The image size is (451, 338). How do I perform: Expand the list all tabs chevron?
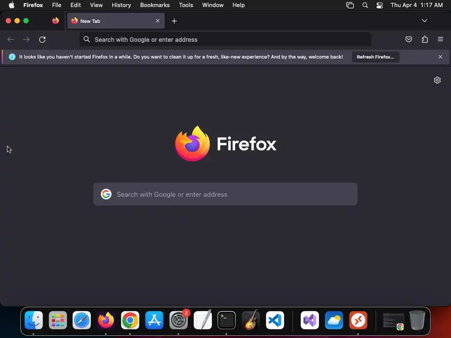(424, 21)
